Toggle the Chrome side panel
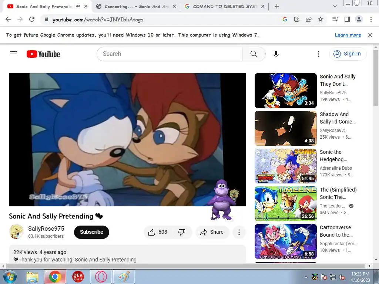 [347, 19]
